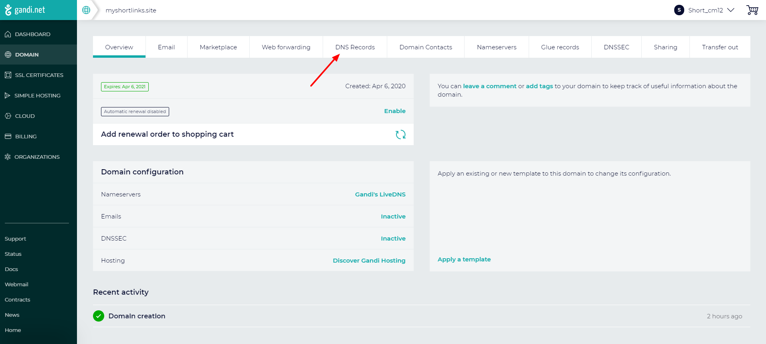The width and height of the screenshot is (766, 344).
Task: Open Domain in the sidebar
Action: (x=38, y=55)
